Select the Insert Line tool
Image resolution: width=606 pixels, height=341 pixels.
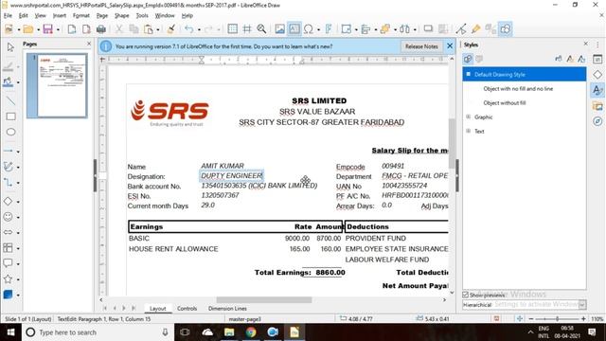pyautogui.click(x=10, y=101)
